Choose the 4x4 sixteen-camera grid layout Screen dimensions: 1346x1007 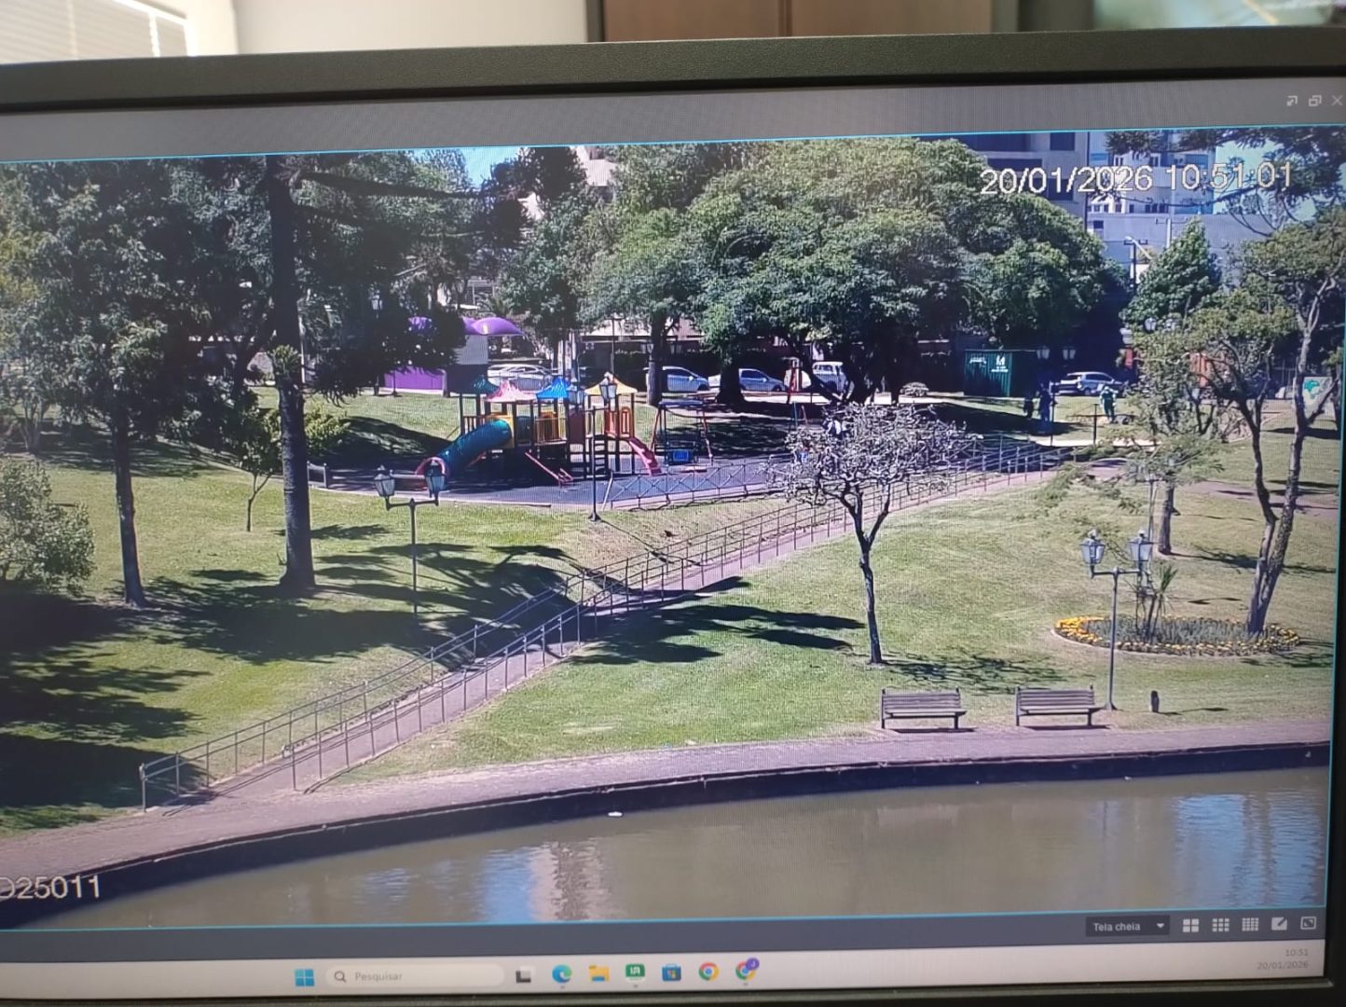coord(1250,924)
